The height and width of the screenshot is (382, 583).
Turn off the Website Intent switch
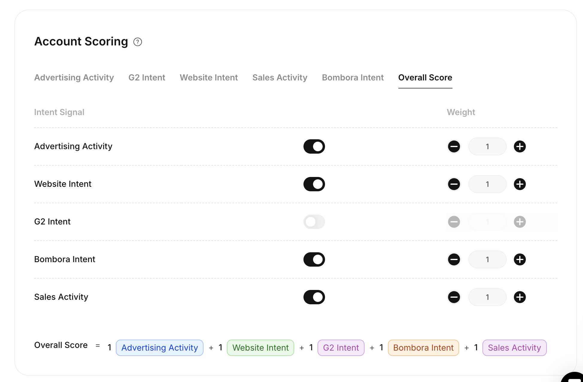coord(314,184)
